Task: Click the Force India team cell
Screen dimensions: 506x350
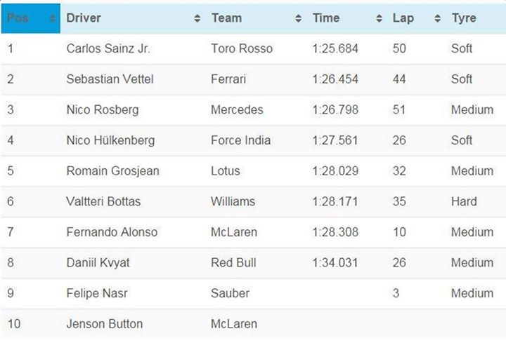Action: pyautogui.click(x=240, y=140)
